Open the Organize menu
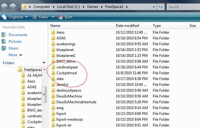200x128 pixels. (x=15, y=17)
